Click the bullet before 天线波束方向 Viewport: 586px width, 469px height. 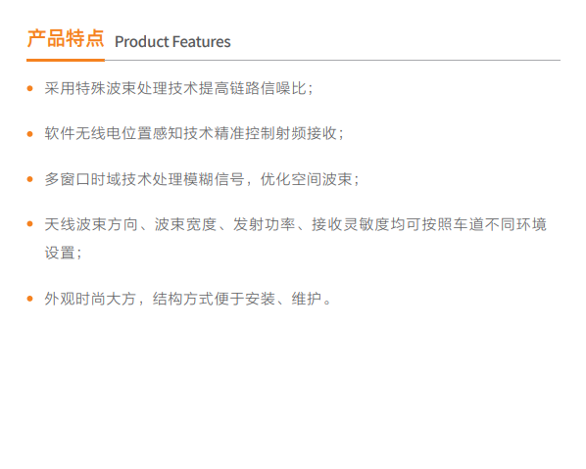tap(30, 224)
